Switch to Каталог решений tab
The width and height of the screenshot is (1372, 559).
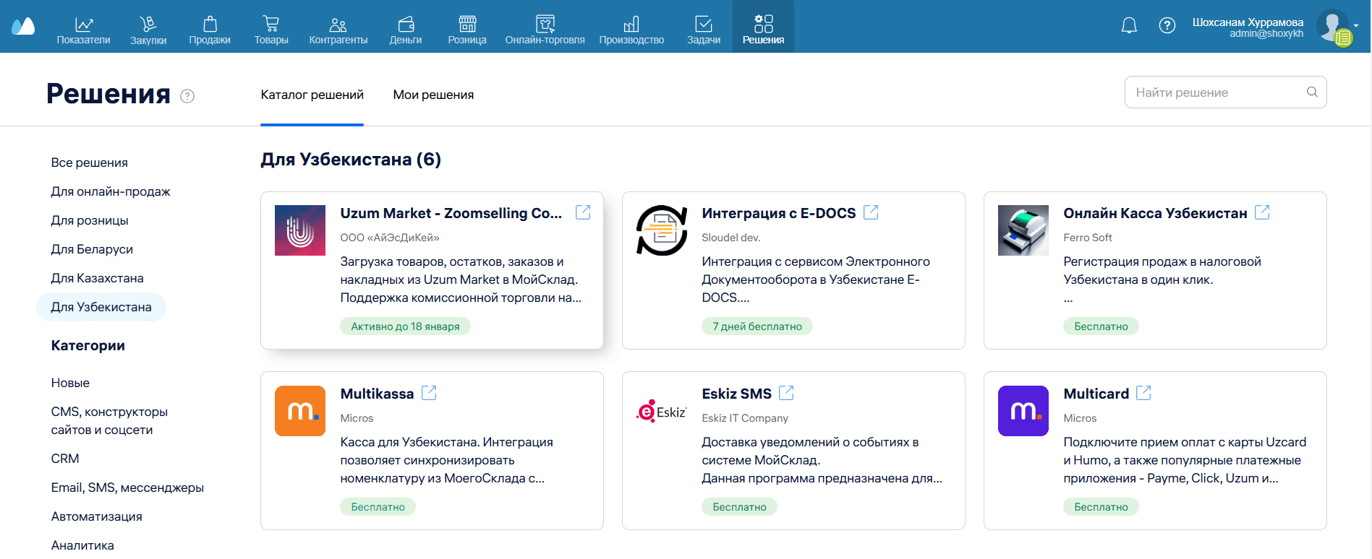(312, 95)
